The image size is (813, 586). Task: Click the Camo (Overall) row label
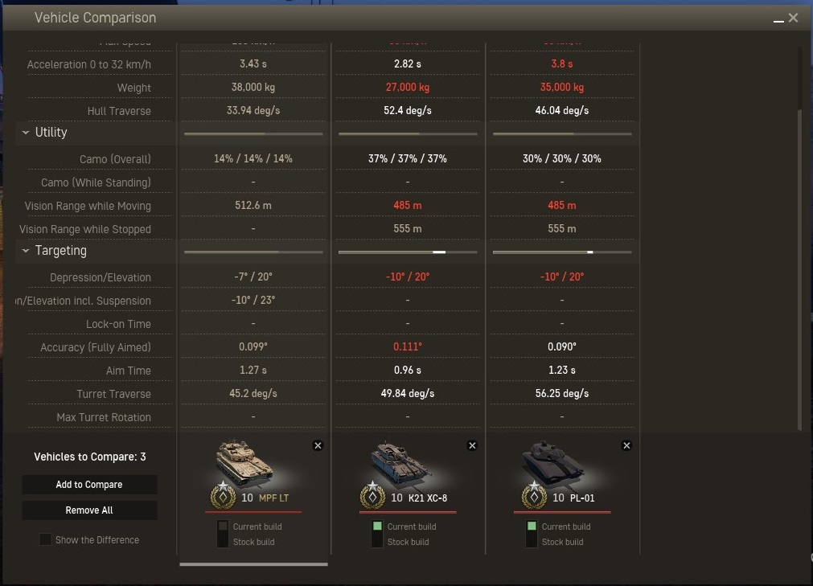click(x=115, y=159)
